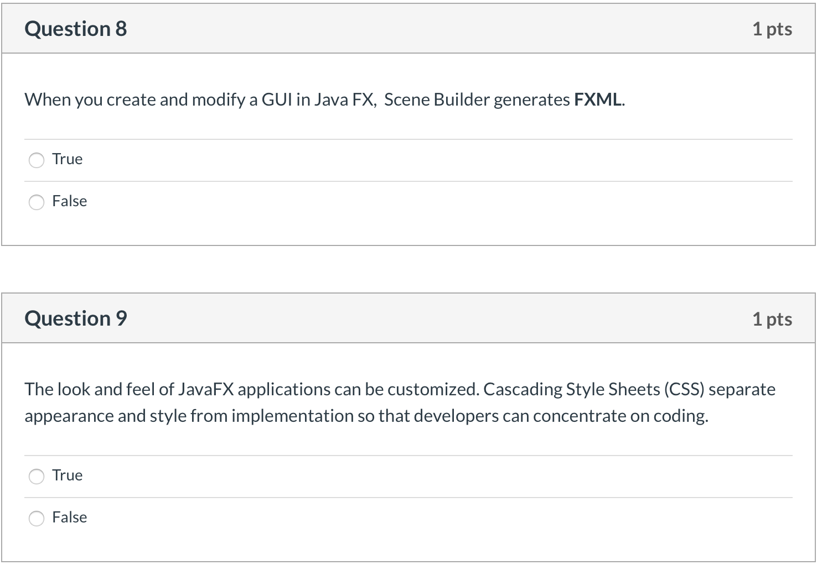Screen dimensions: 817x565
Task: Click the True label under Question 8
Action: [x=66, y=159]
